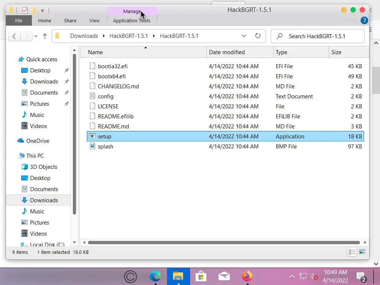Open Customize Quick Access Toolbar dropdown

(x=42, y=11)
